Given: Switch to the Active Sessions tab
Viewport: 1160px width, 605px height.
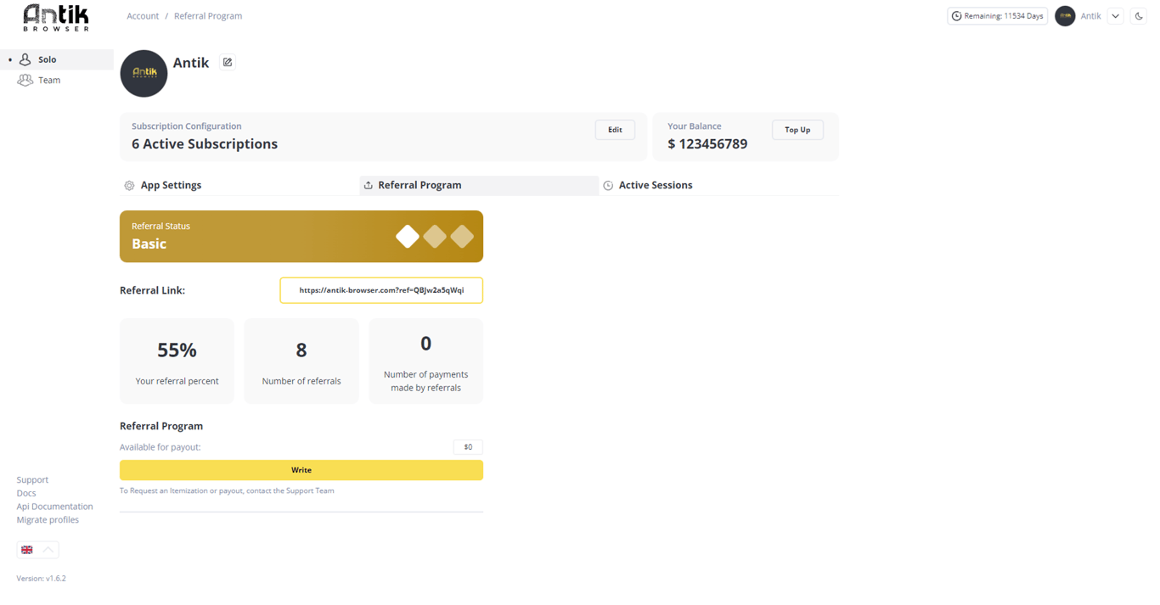Looking at the screenshot, I should [718, 185].
